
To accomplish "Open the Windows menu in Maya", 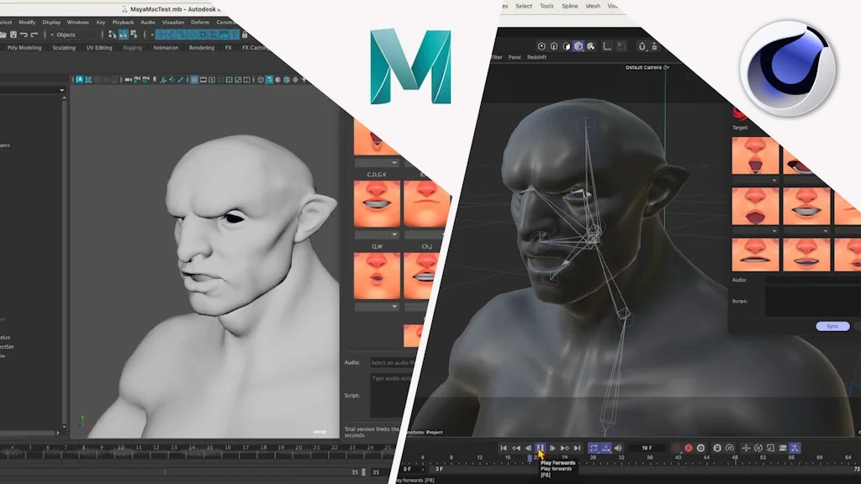I will point(77,23).
